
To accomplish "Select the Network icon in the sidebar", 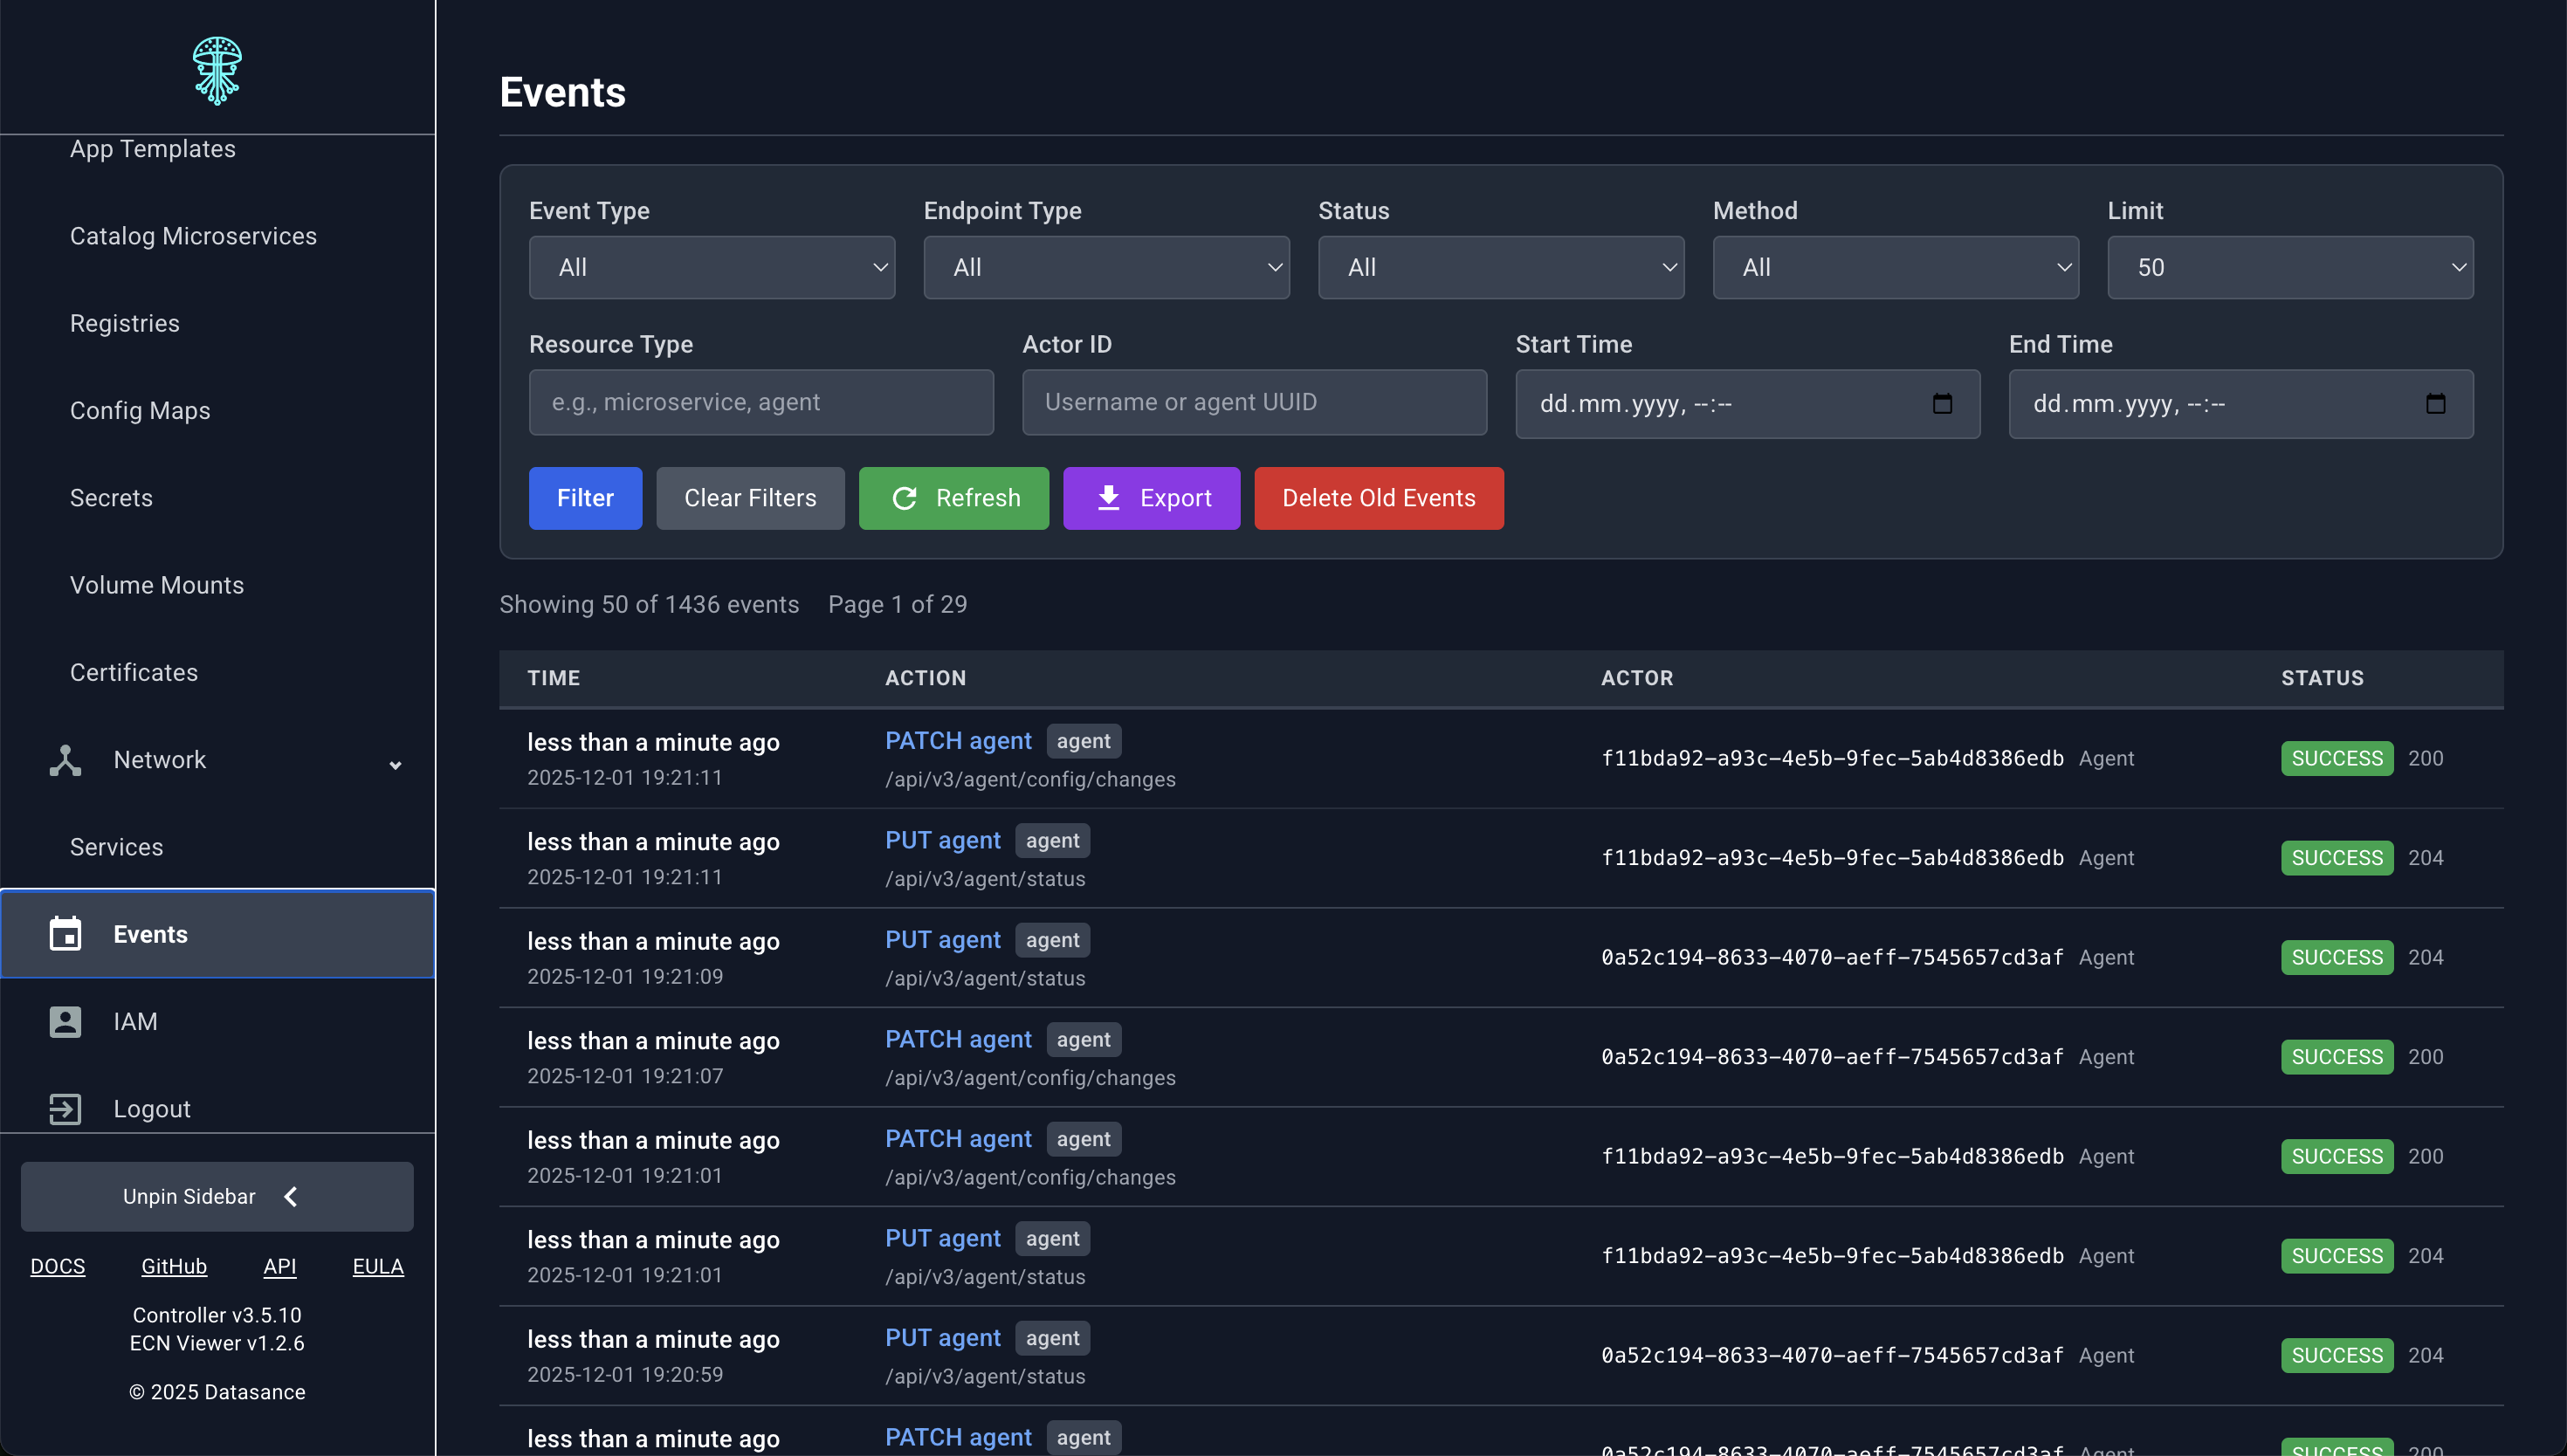I will (65, 760).
